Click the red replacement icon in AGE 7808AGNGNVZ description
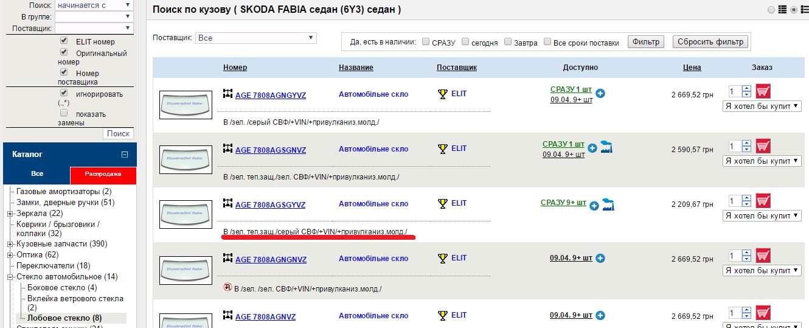Screen dimensions: 809x328 227,287
